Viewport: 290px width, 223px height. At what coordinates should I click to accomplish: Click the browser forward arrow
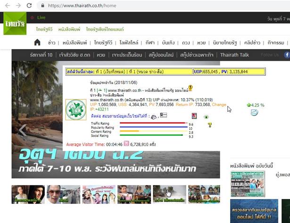18,6
